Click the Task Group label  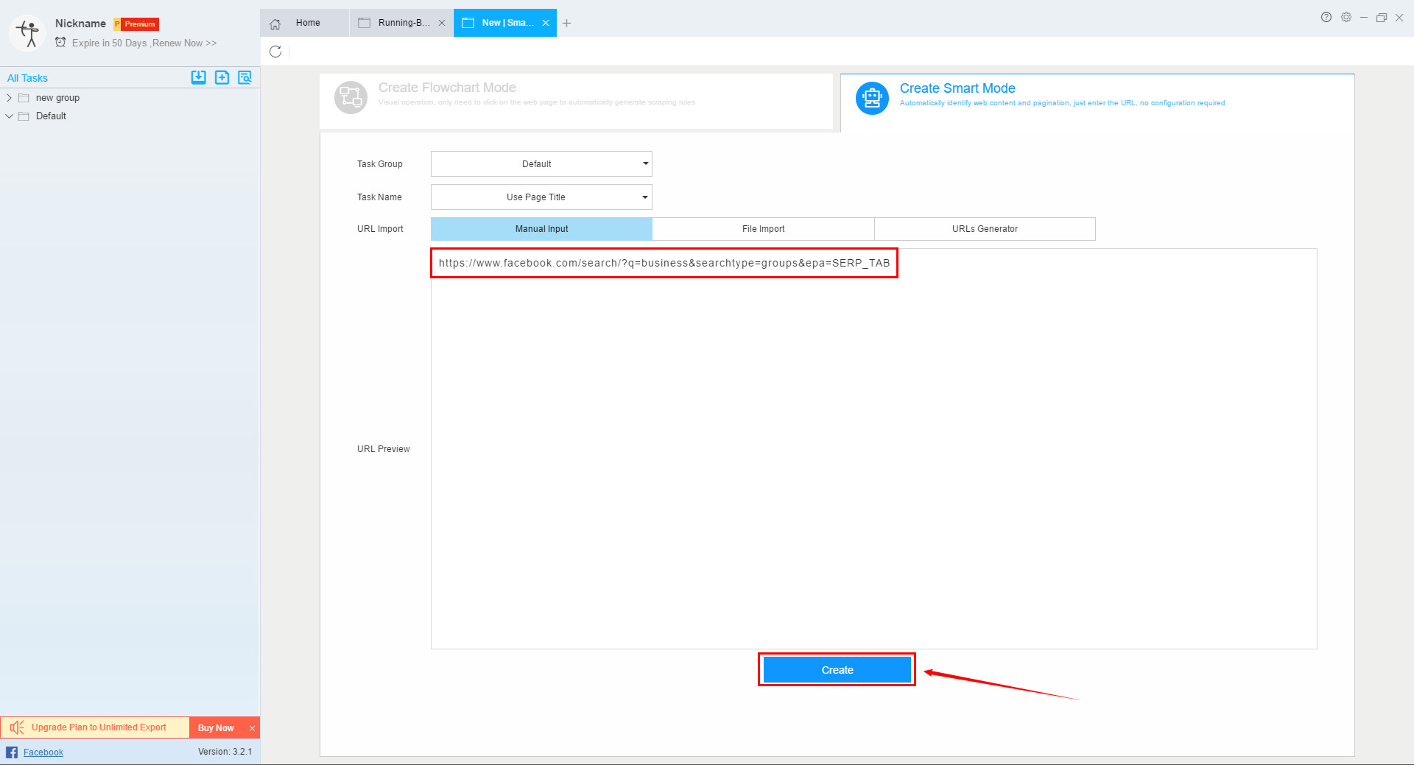pyautogui.click(x=380, y=164)
